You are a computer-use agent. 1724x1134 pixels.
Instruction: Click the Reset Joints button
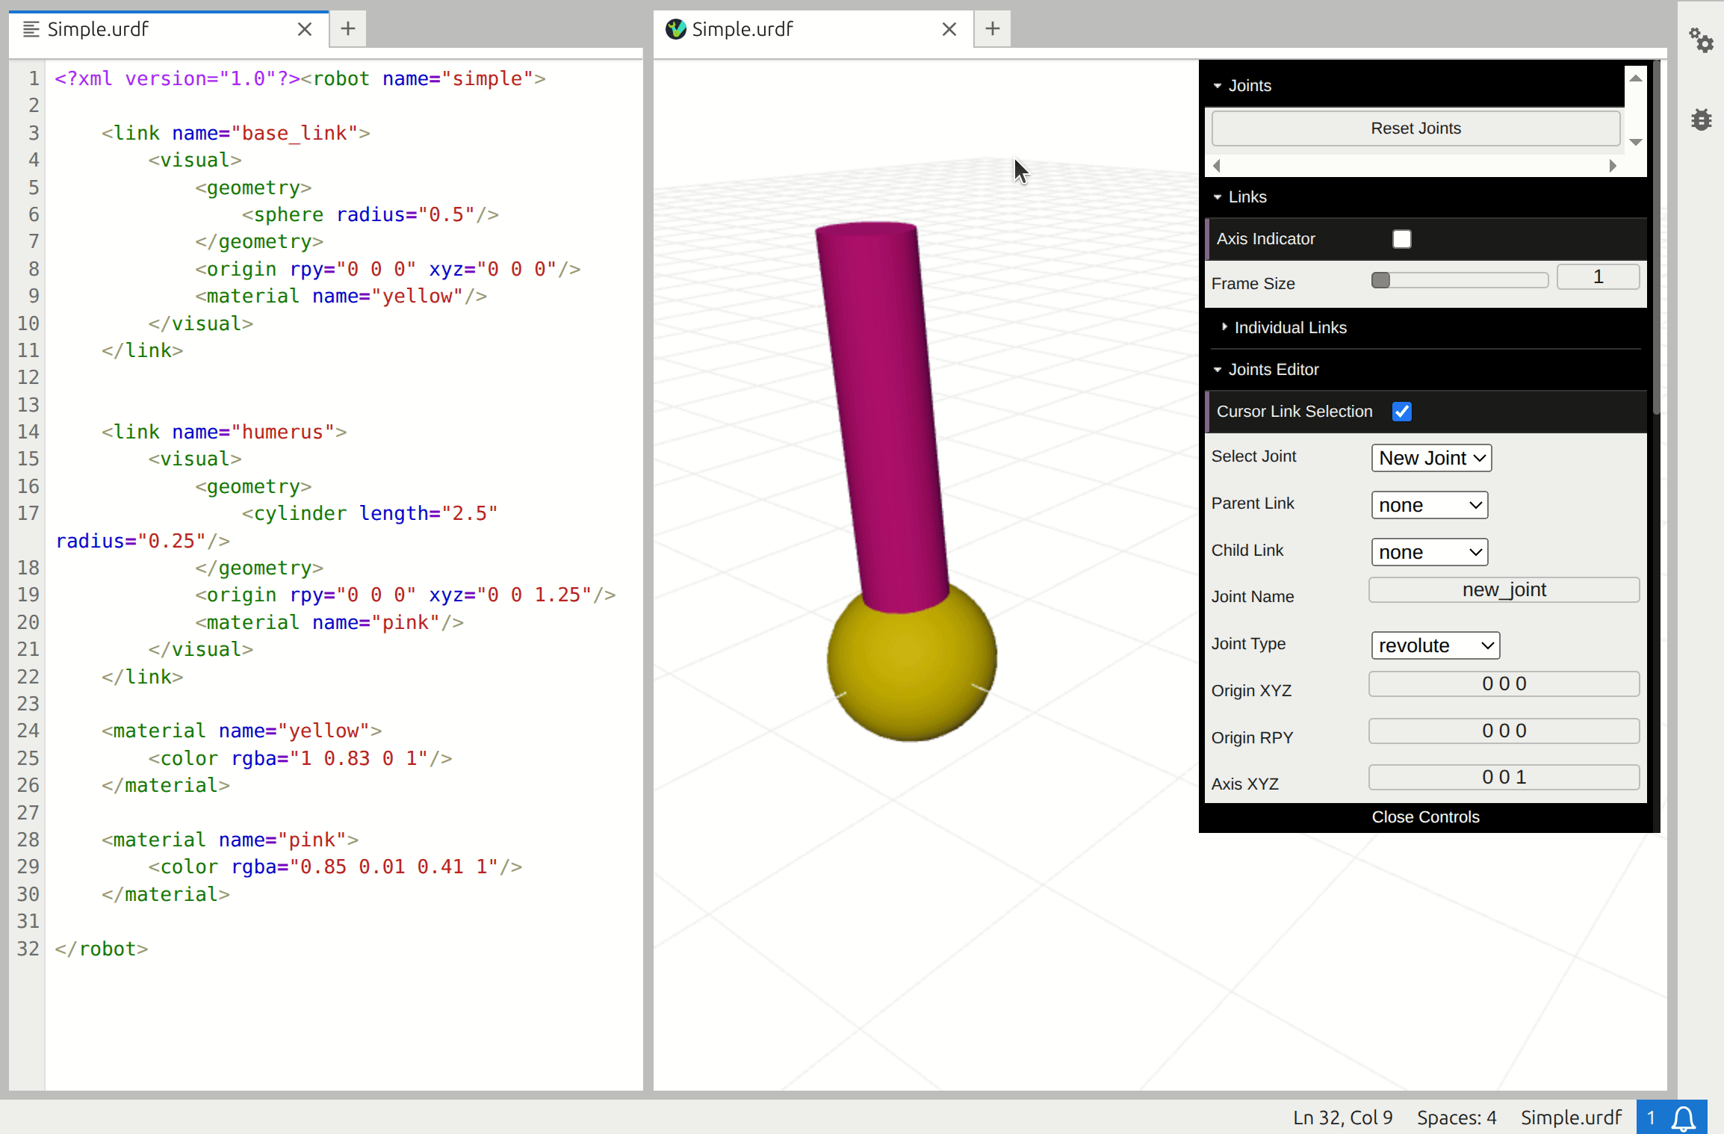pyautogui.click(x=1416, y=128)
